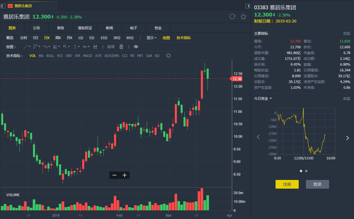Delete drawings with the trash icon
Viewport: 354px width, 219px height.
click(x=121, y=47)
